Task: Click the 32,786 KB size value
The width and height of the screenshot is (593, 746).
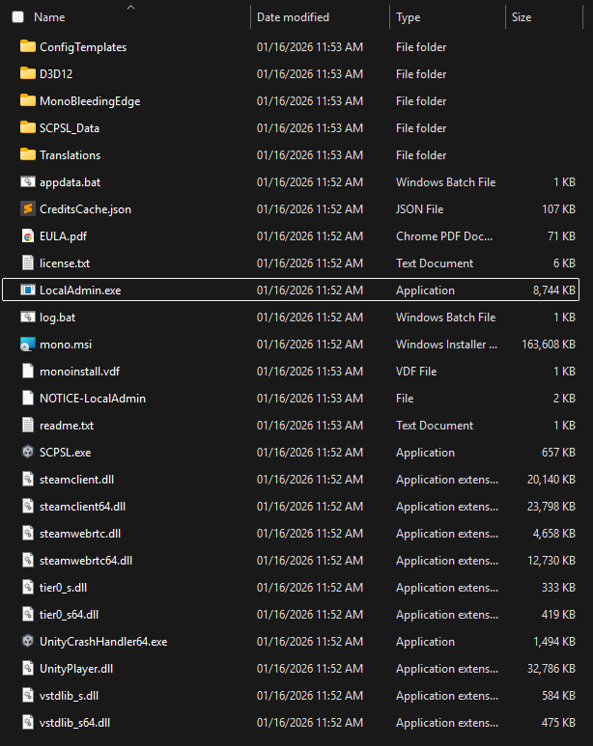Action: click(x=551, y=669)
